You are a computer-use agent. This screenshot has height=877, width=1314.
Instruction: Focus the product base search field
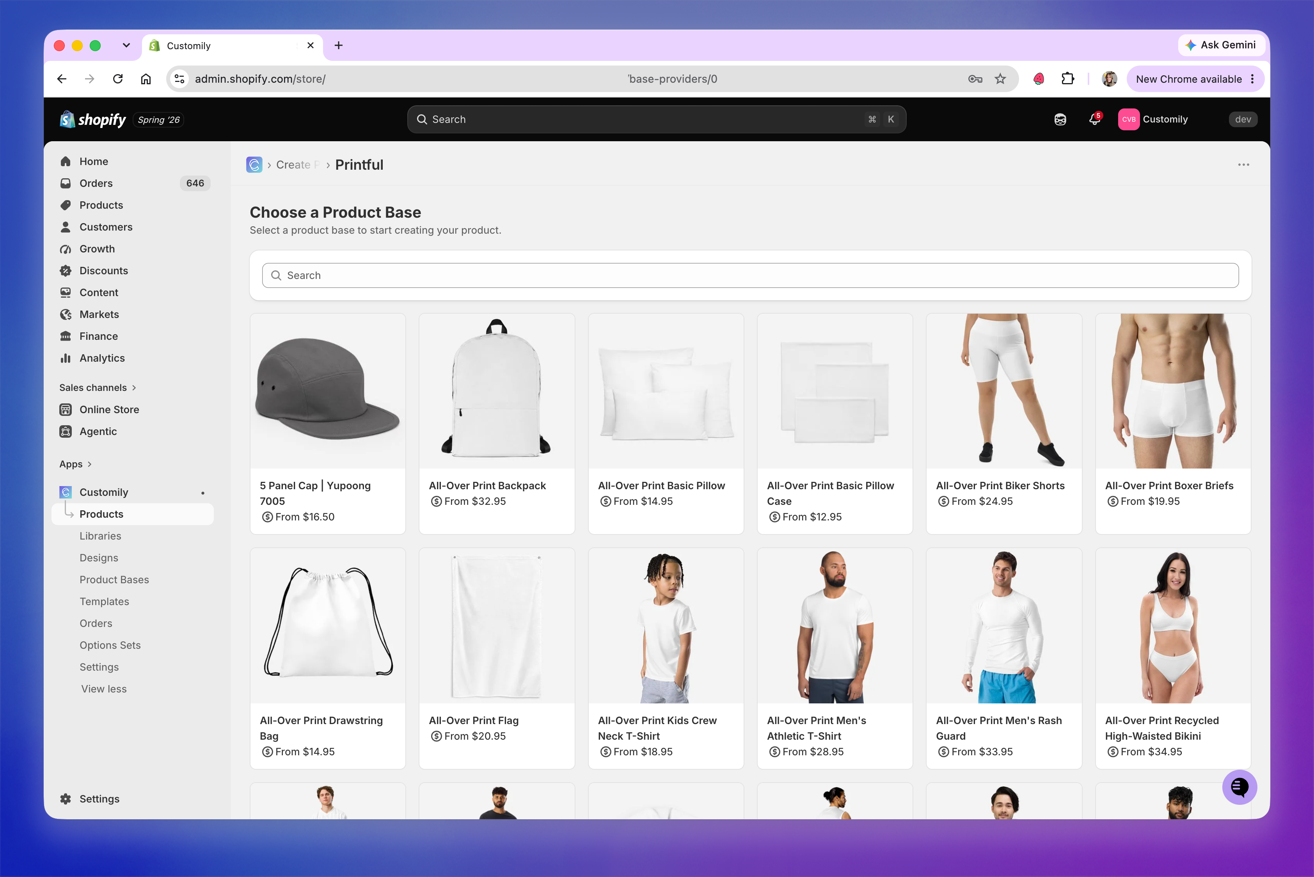pos(750,275)
